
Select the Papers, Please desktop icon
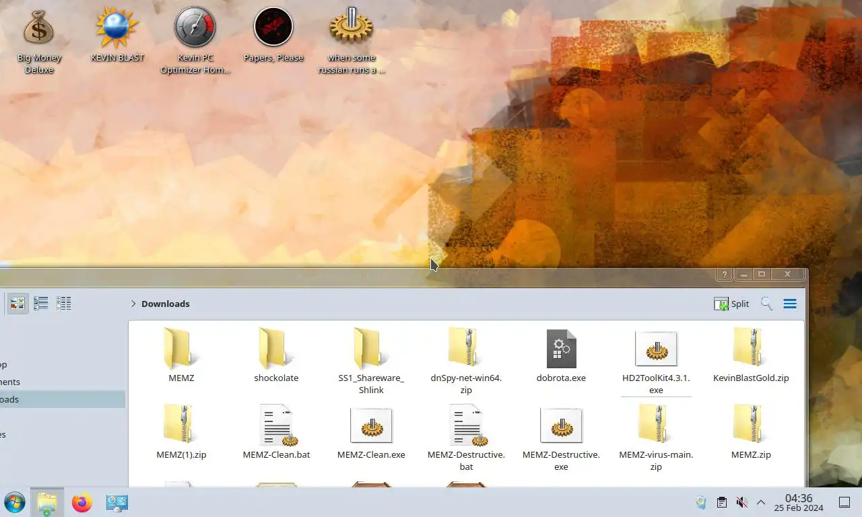[x=273, y=35]
